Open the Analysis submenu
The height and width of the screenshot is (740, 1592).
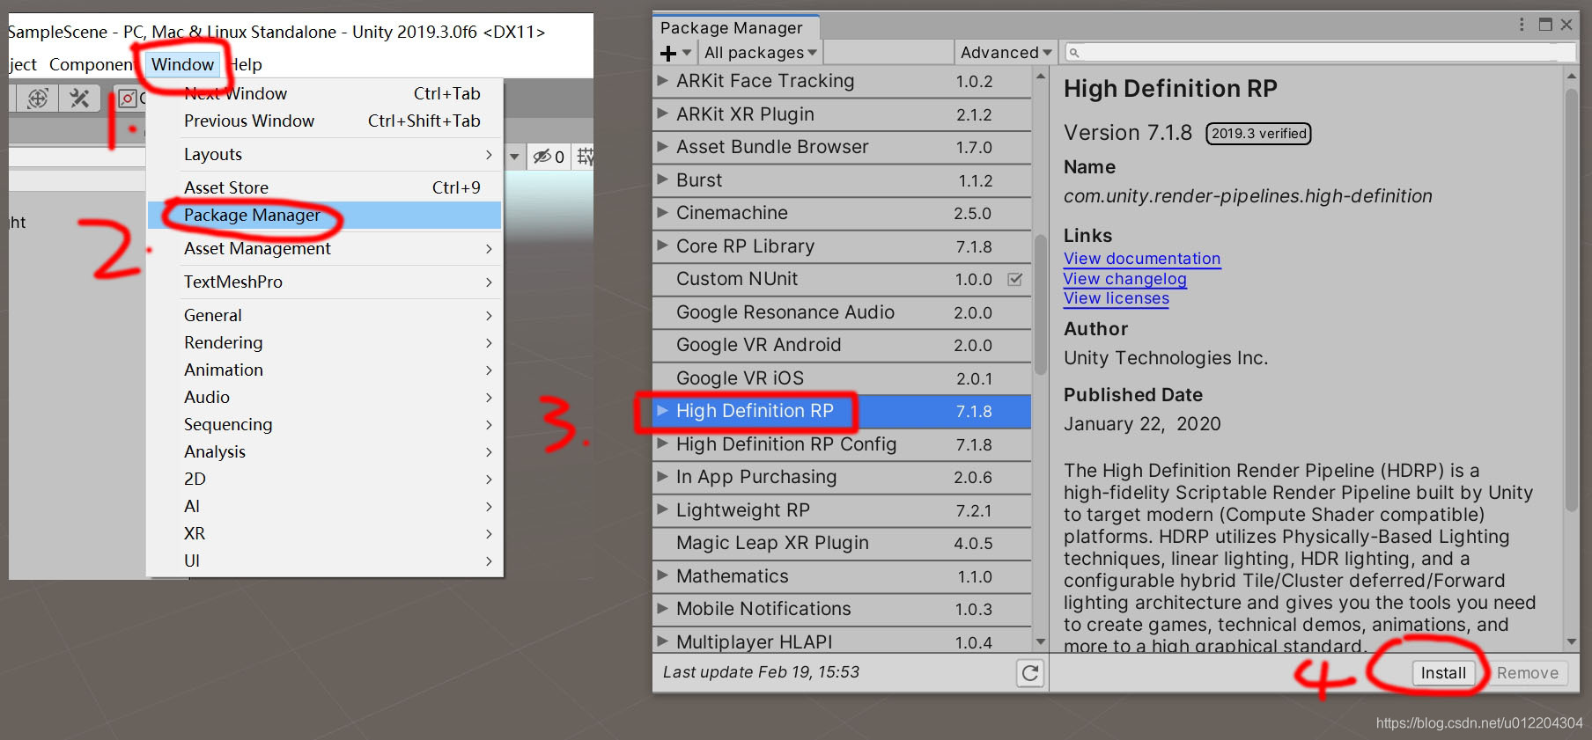325,451
